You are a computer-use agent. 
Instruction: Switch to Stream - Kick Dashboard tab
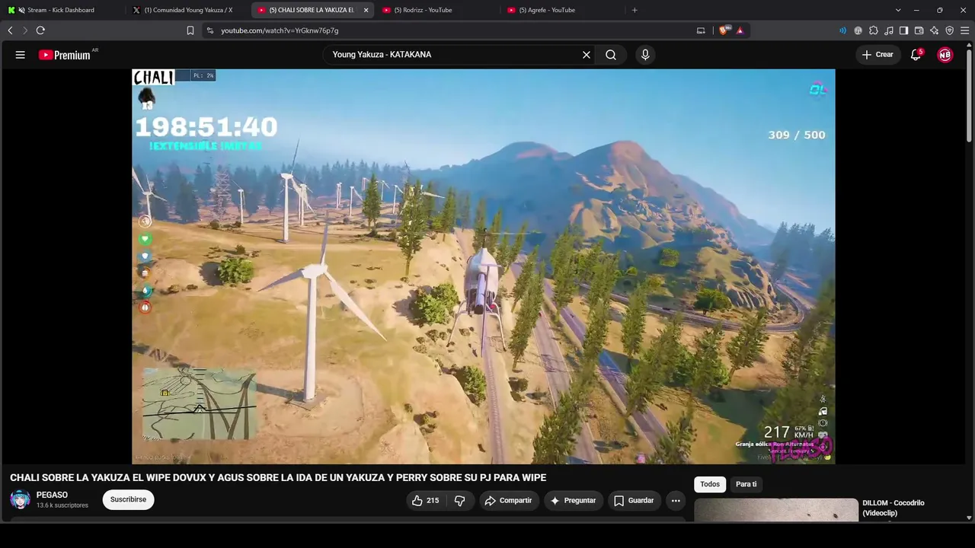pos(61,10)
